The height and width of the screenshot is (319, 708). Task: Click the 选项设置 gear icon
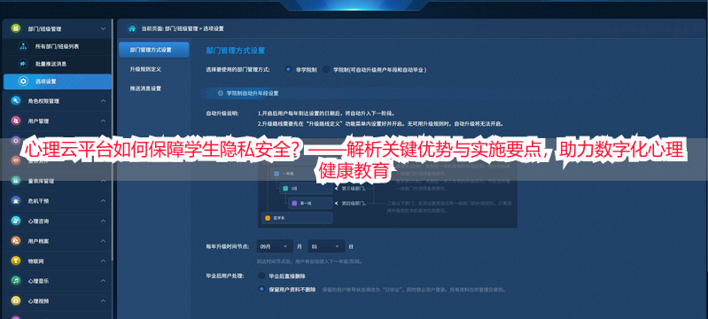point(23,82)
